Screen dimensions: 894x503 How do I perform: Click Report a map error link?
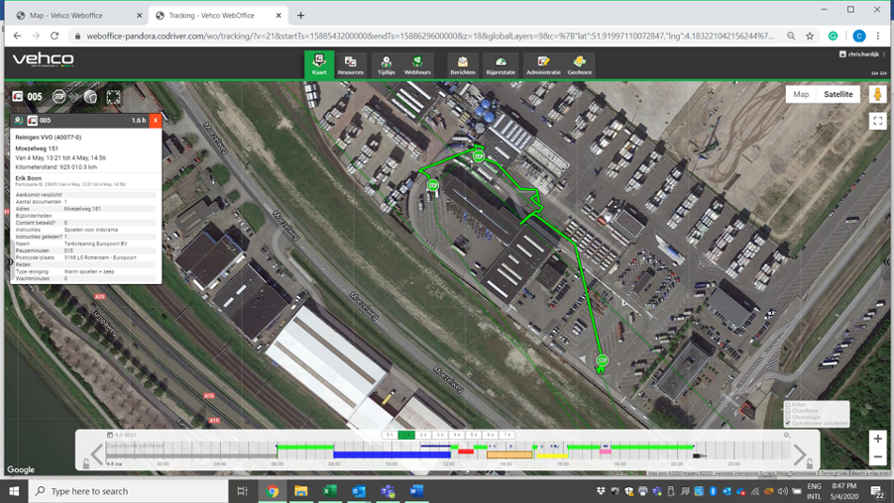pos(869,473)
